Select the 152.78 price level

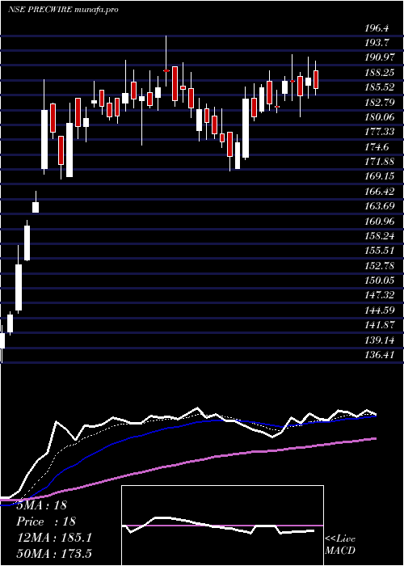click(x=378, y=265)
